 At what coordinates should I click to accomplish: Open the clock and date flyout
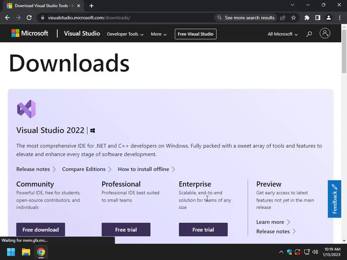[331, 252]
